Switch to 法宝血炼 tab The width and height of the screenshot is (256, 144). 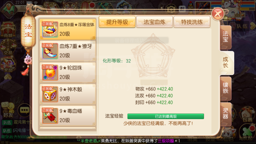pos(155,22)
